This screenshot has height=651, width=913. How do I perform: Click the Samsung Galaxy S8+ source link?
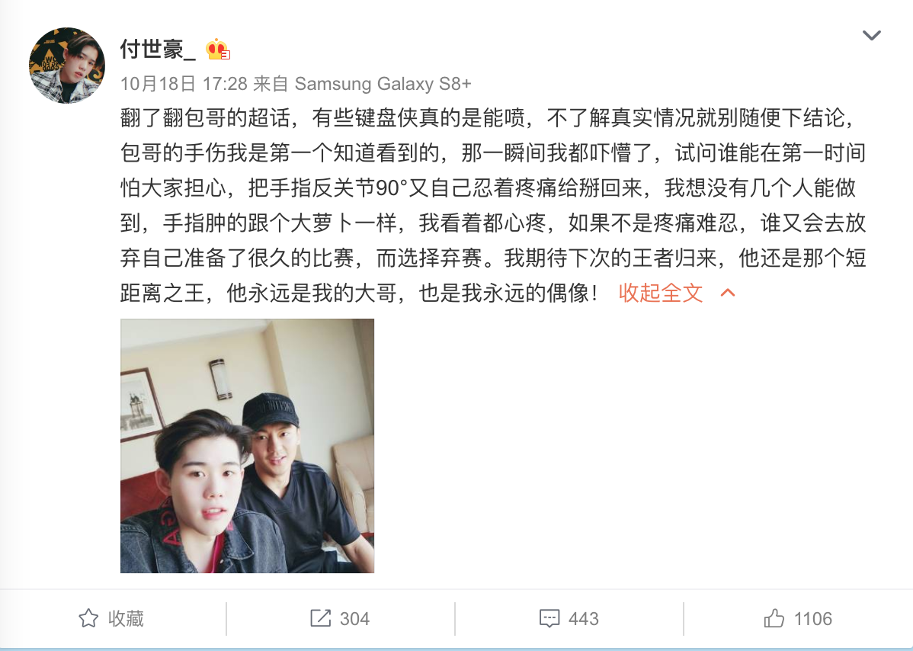383,84
